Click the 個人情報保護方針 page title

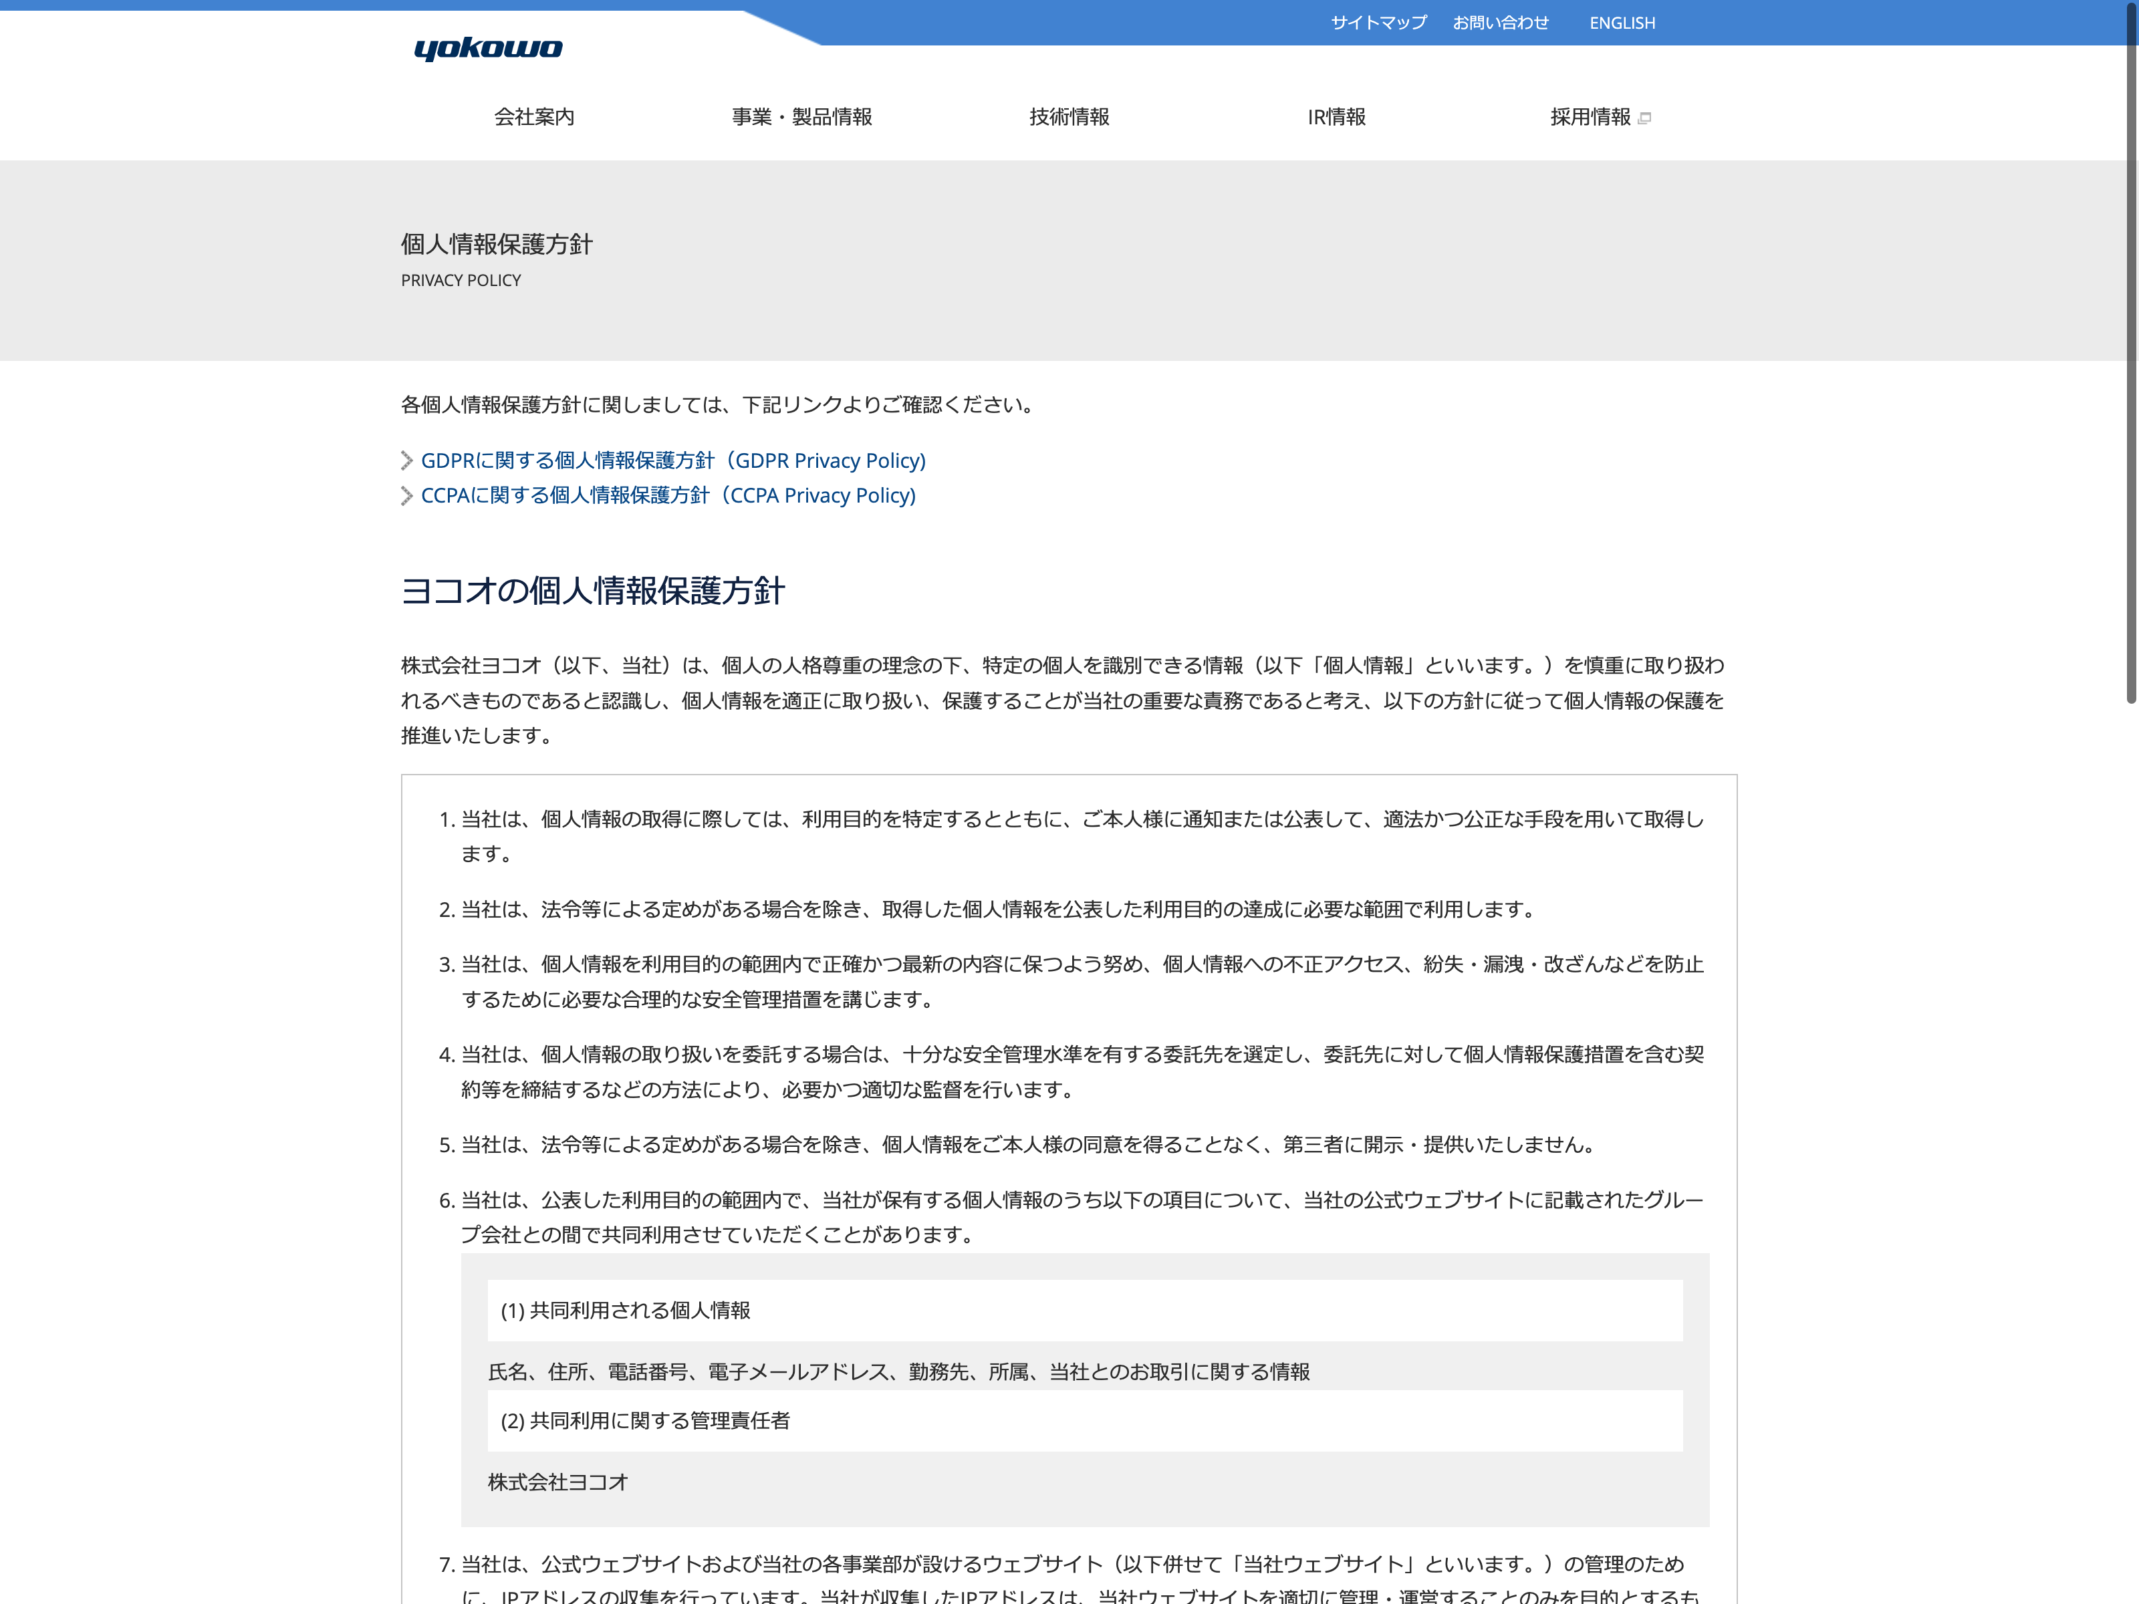496,244
